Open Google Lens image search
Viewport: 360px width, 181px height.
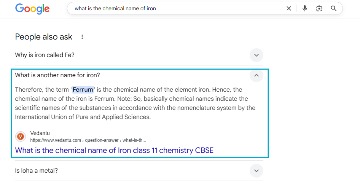(319, 8)
